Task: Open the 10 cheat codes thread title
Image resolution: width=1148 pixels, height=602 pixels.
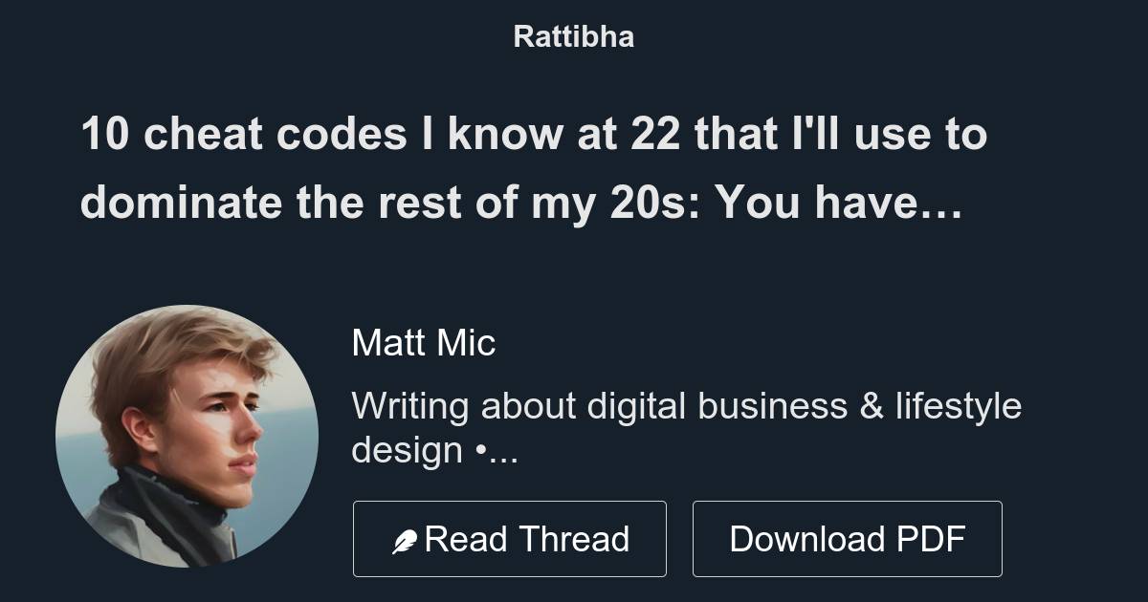Action: [x=536, y=135]
